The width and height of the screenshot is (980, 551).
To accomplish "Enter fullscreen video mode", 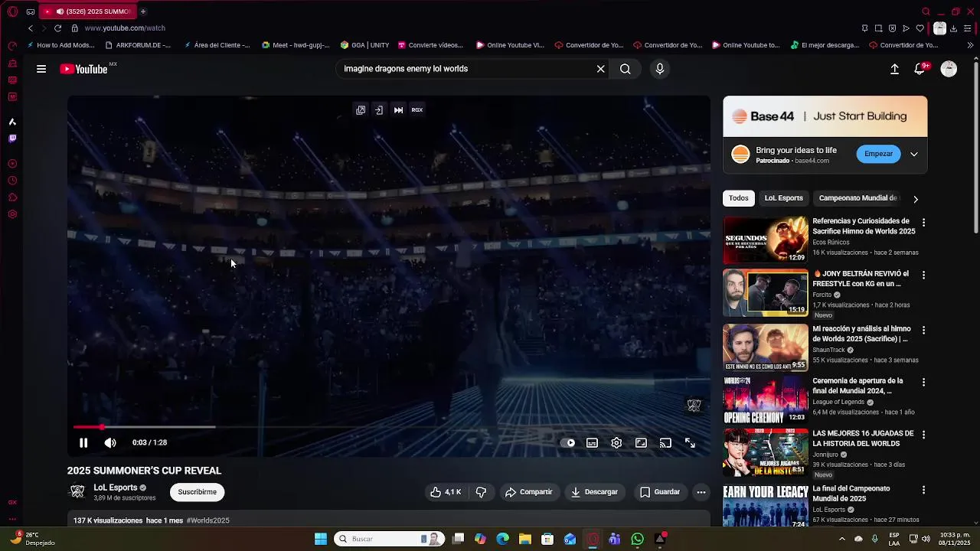I will 690,442.
